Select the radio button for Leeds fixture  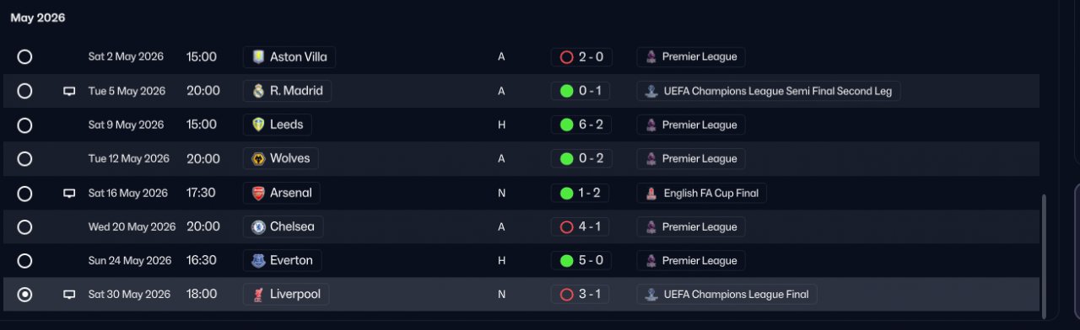click(24, 125)
